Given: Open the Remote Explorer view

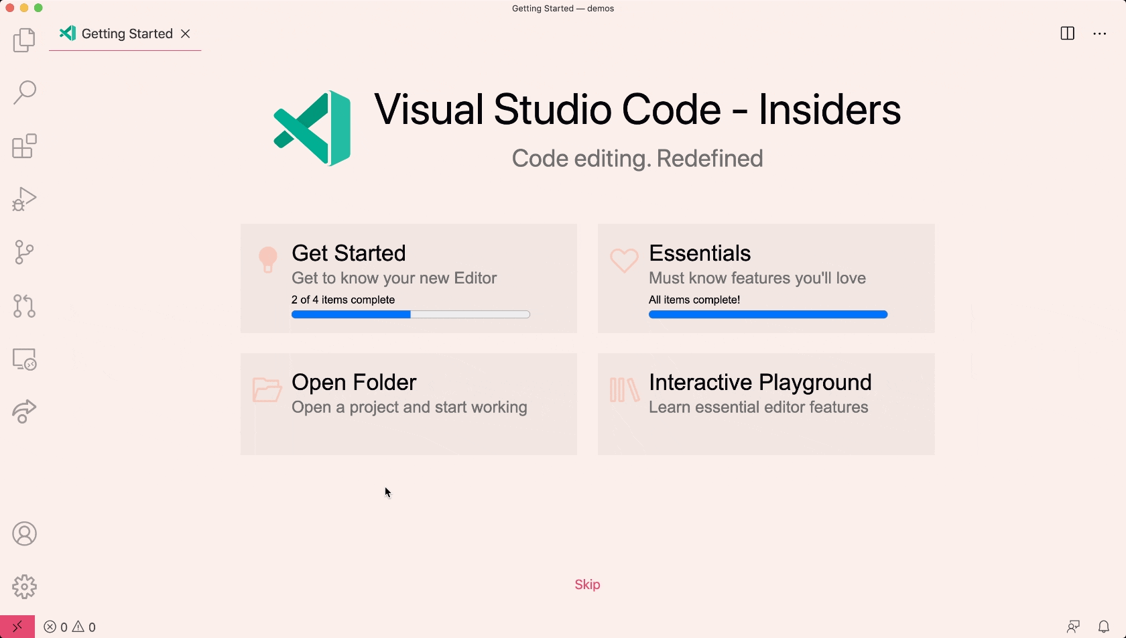Looking at the screenshot, I should click(24, 359).
